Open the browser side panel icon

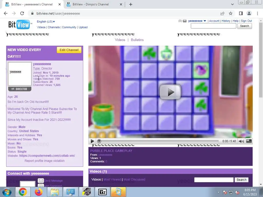click(241, 13)
